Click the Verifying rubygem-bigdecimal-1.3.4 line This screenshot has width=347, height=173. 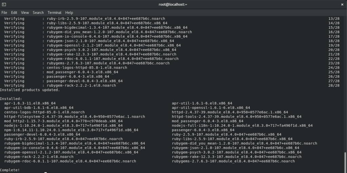172,28
